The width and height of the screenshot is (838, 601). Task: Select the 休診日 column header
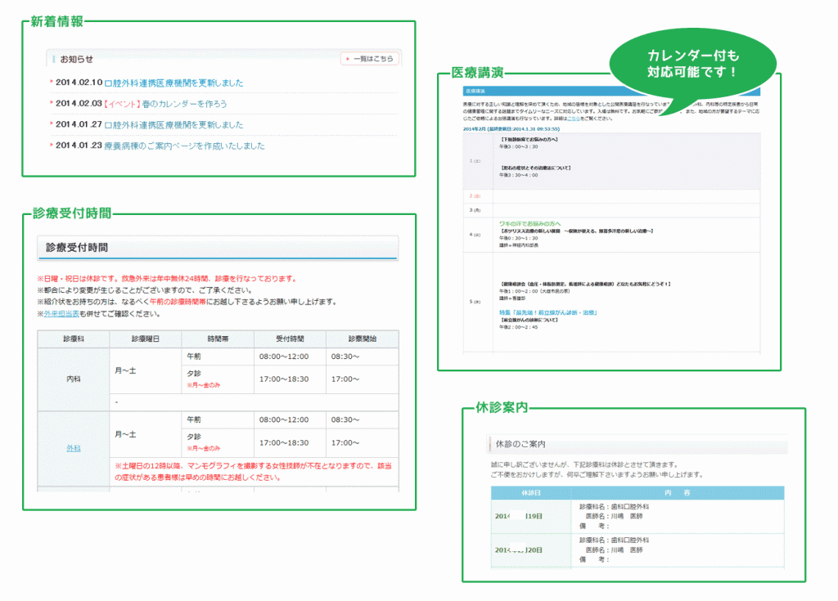point(530,492)
